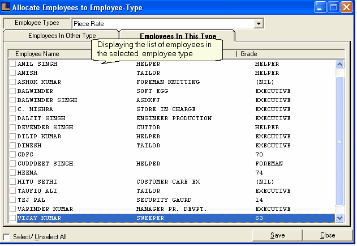
Task: Check the highlighted VIJAY KUMAR checkbox
Action: tap(13, 218)
